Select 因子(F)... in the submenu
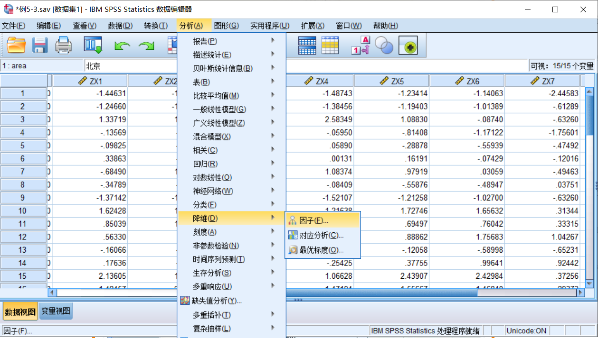The image size is (598, 338). (x=323, y=220)
